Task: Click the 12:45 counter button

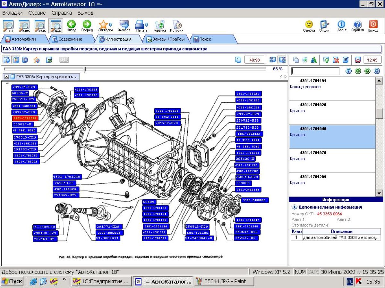Action: [372, 60]
